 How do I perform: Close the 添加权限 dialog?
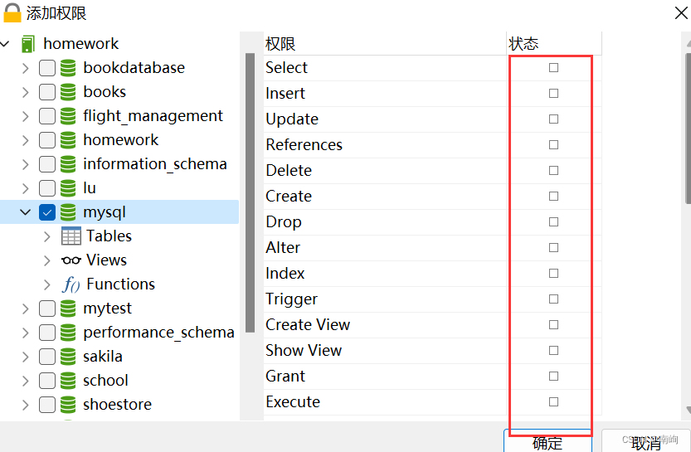681,12
